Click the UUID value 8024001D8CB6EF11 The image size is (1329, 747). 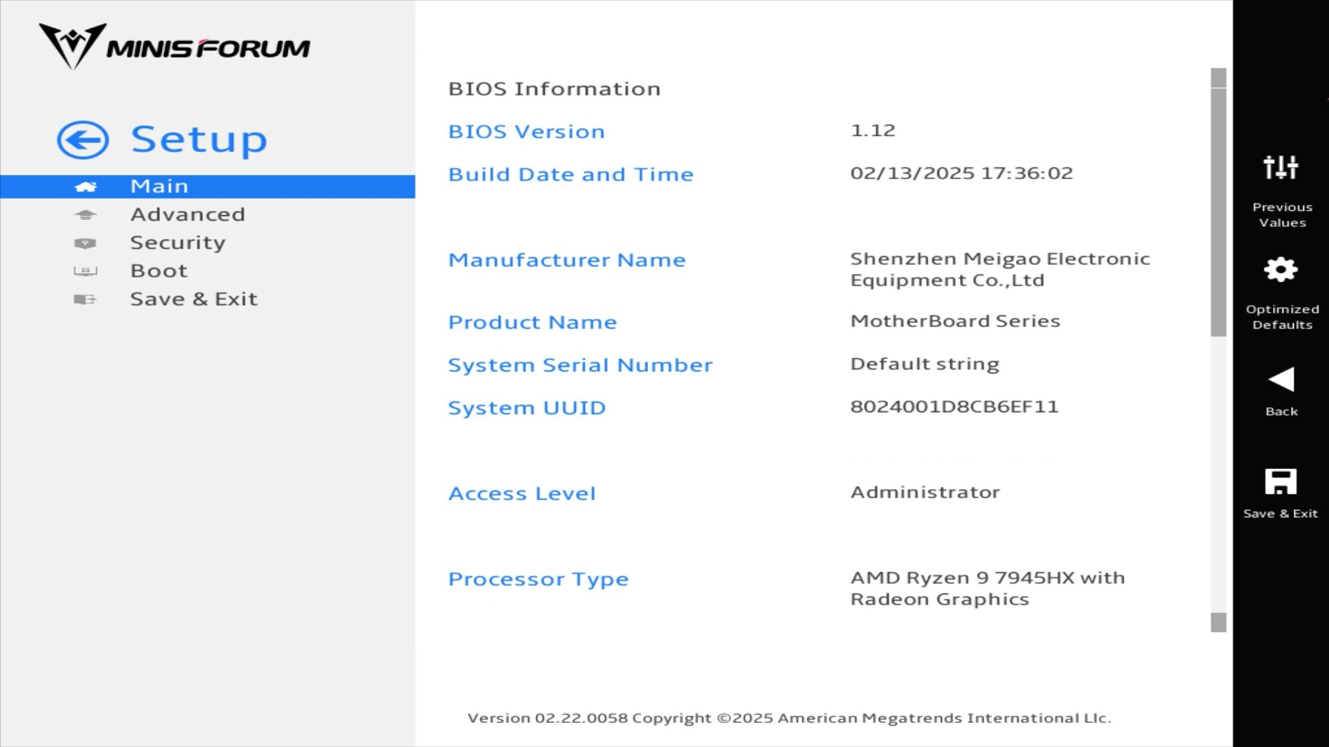click(x=955, y=407)
